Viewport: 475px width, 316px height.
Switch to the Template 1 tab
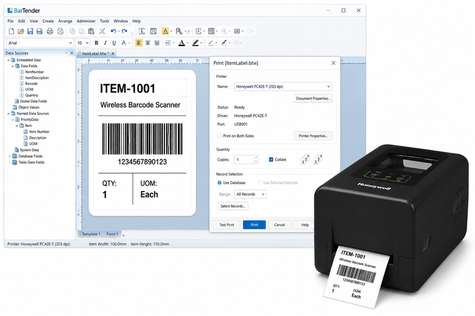tap(90, 234)
